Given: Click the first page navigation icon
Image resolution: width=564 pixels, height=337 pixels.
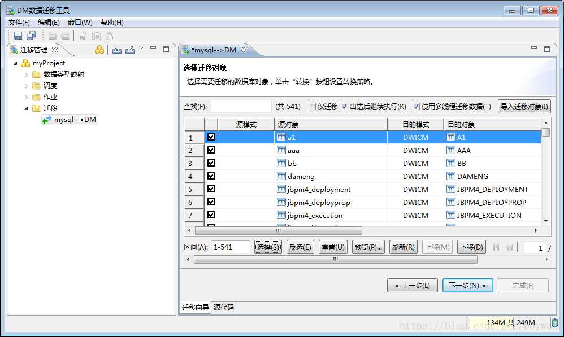Looking at the screenshot, I should pyautogui.click(x=496, y=247).
